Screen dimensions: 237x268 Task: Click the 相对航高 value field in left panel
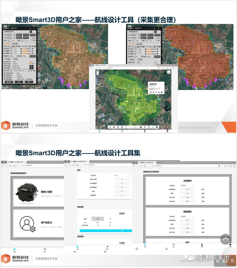pos(12,49)
